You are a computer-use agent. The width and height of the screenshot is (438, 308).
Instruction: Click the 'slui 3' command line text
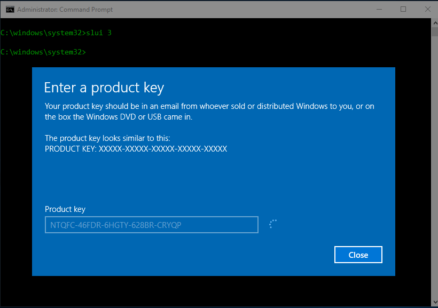[x=99, y=33]
